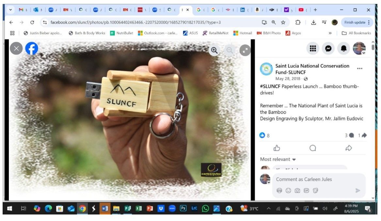Click the facebook.com address bar URL

(135, 22)
